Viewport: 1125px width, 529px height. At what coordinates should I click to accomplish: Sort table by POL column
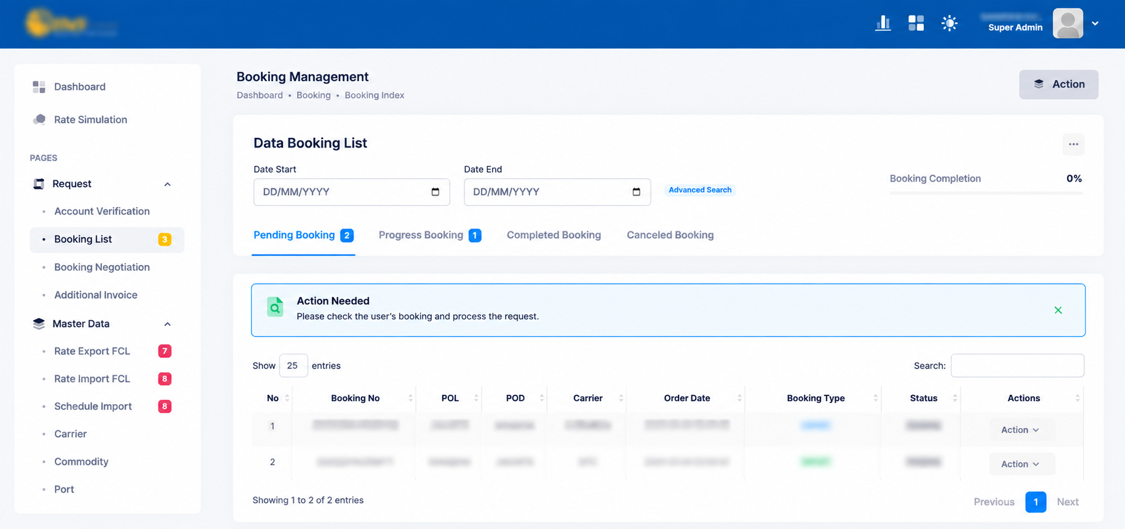pyautogui.click(x=449, y=398)
